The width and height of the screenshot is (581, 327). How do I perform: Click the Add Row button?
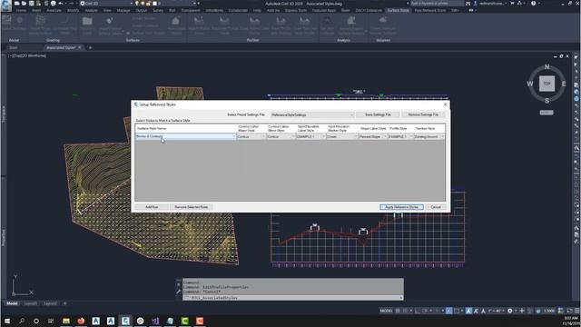152,207
